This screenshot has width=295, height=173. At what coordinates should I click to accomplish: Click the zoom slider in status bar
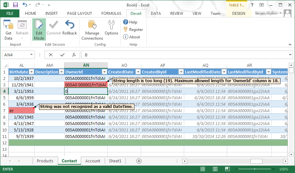(255, 169)
